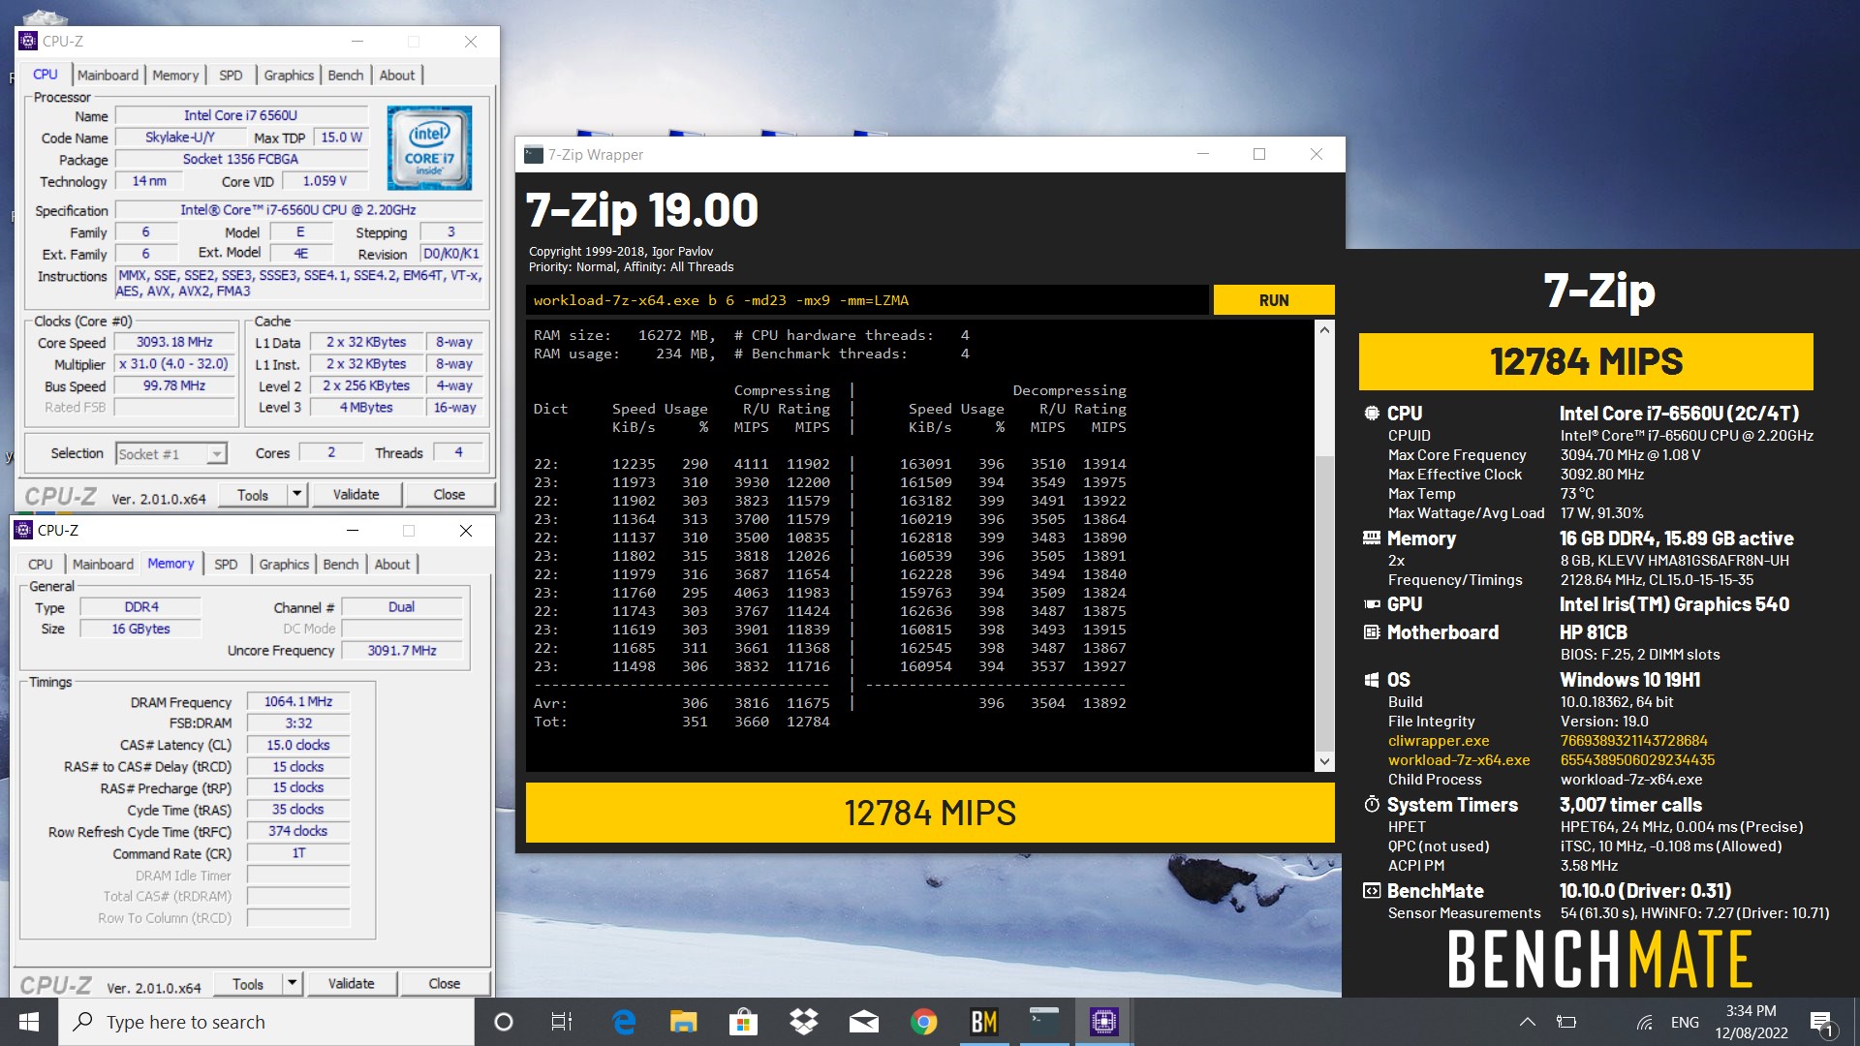Launch Google Chrome from the taskbar
The image size is (1860, 1046).
coord(923,1022)
